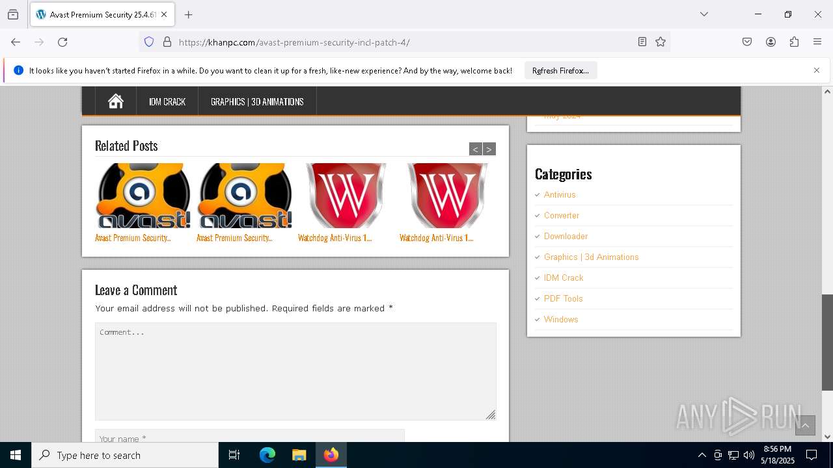
Task: Show hidden system tray icons
Action: (x=702, y=455)
